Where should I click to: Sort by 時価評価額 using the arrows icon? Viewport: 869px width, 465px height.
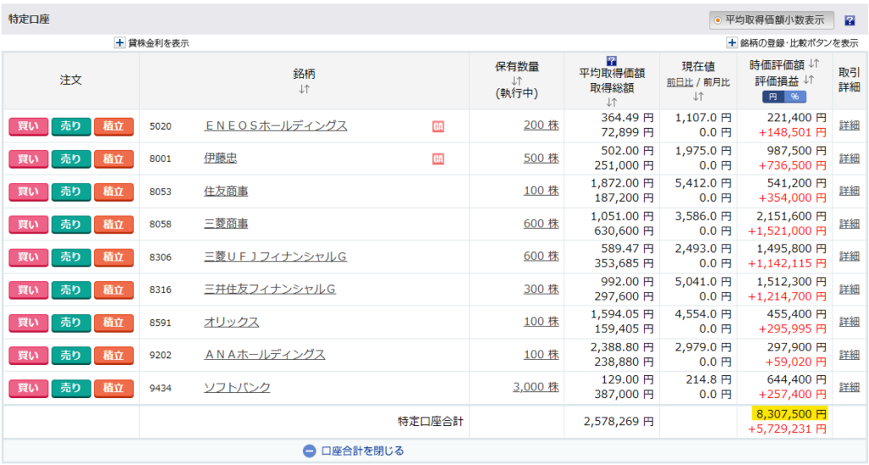pyautogui.click(x=813, y=64)
